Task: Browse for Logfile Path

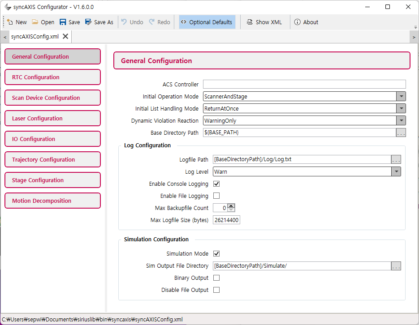Action: pos(396,159)
